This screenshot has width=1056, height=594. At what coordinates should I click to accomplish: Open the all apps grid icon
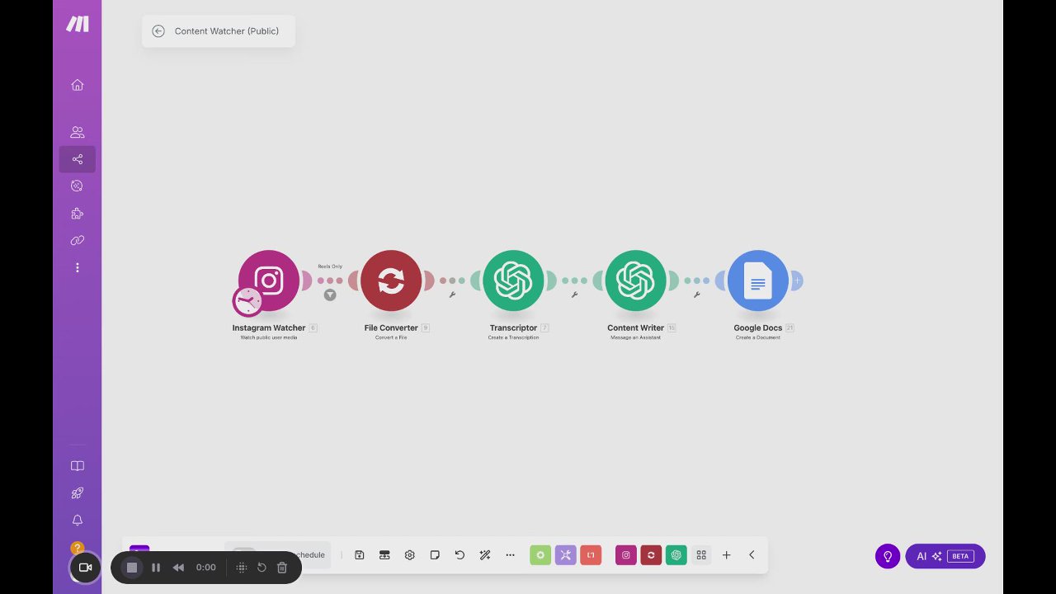click(701, 555)
